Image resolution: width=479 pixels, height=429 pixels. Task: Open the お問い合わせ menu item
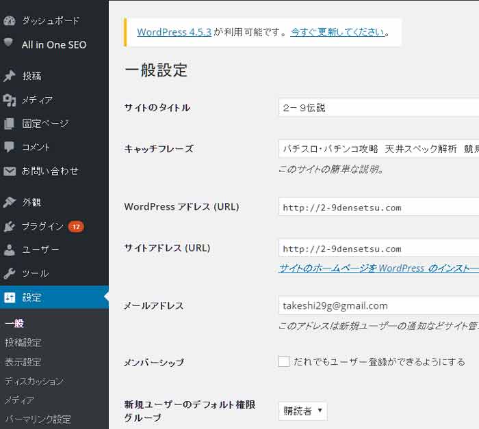(50, 171)
